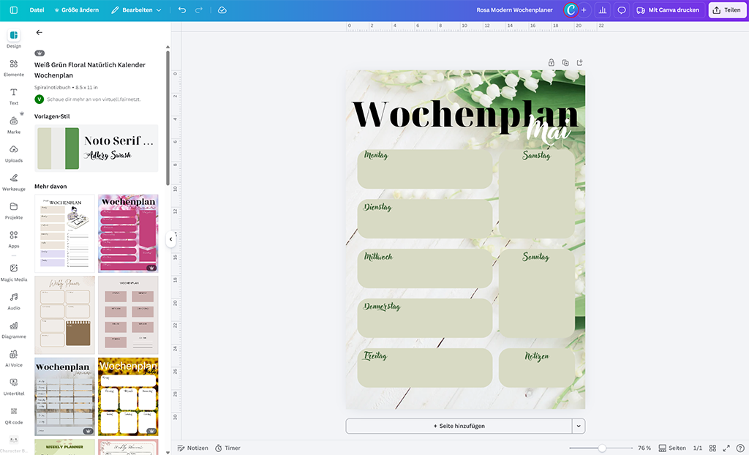
Task: Click Mit Canva drucken button
Action: point(669,10)
